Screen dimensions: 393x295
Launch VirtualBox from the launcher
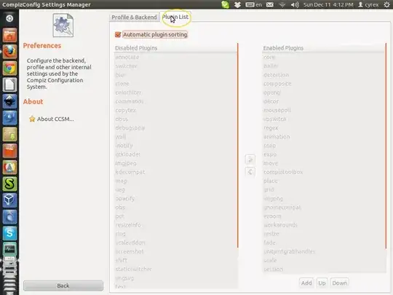pos(9,200)
